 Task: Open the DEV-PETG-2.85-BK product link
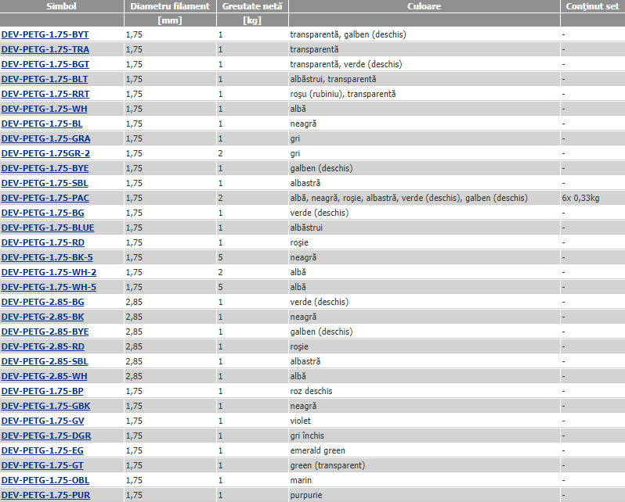[x=42, y=317]
